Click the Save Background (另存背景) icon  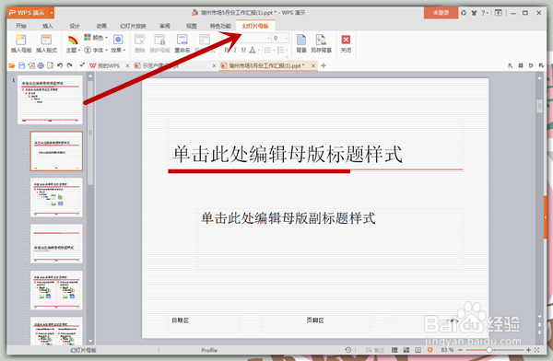coord(321,43)
